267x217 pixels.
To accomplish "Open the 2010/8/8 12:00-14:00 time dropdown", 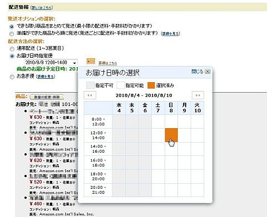I will 51,63.
